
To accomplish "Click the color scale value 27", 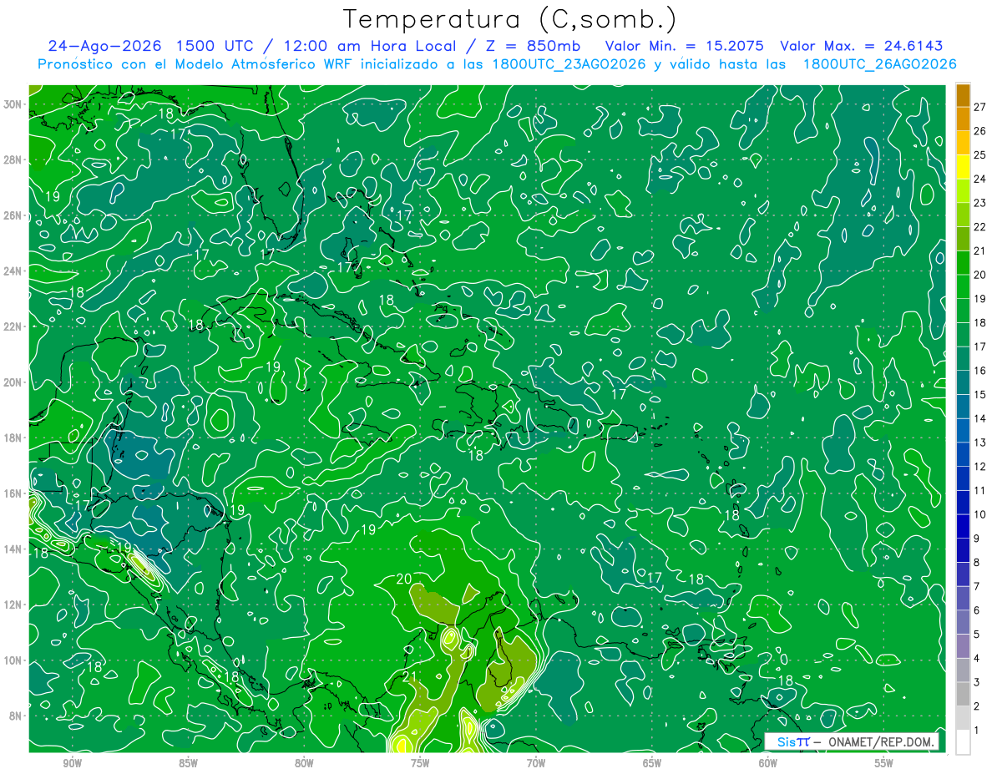I will 980,107.
